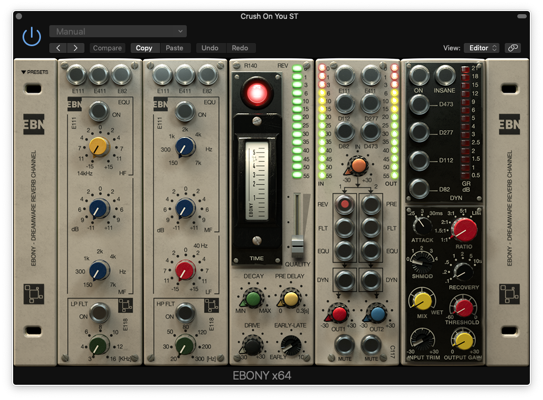Toggle the second EQ module ON button
This screenshot has height=400, width=543.
click(x=185, y=111)
